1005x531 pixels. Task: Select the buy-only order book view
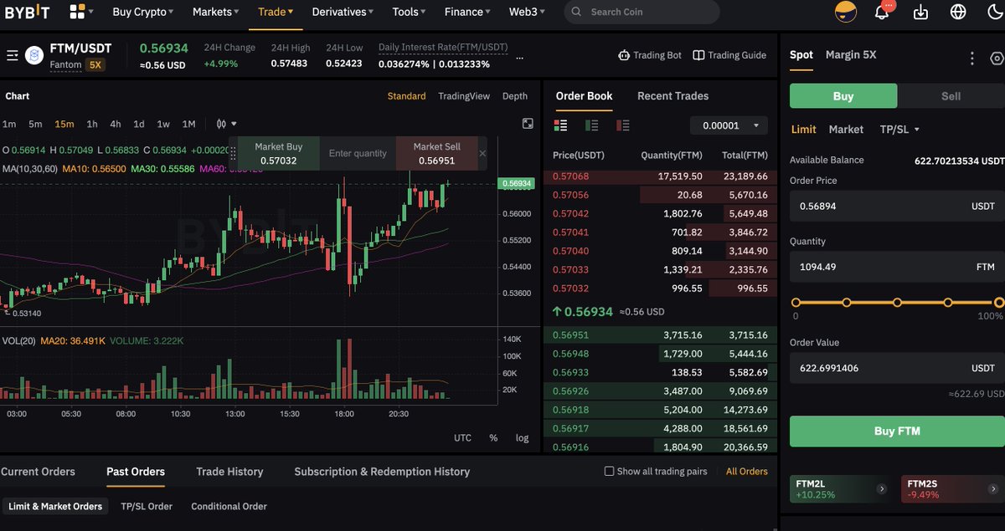click(x=592, y=125)
